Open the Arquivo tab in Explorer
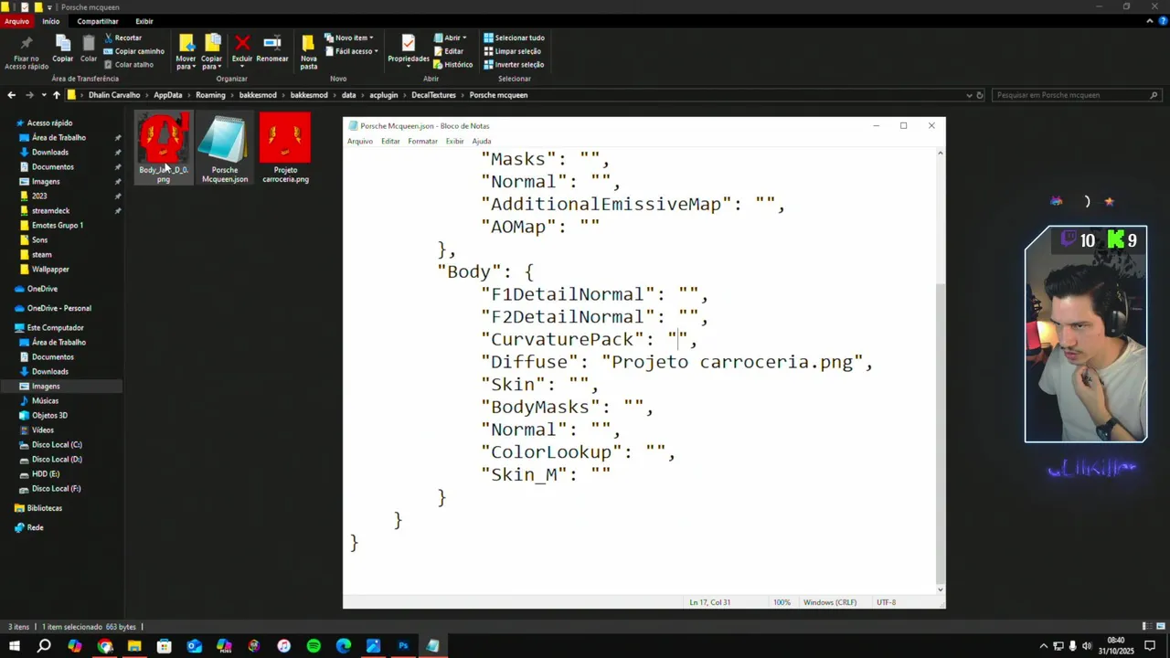The height and width of the screenshot is (658, 1170). pyautogui.click(x=16, y=21)
